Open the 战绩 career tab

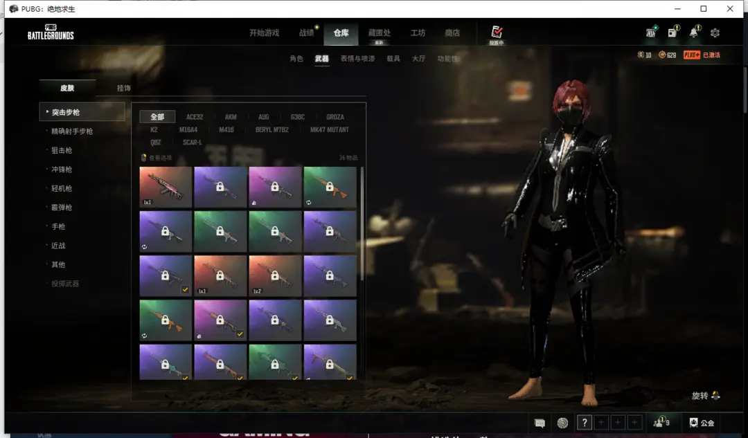point(307,33)
